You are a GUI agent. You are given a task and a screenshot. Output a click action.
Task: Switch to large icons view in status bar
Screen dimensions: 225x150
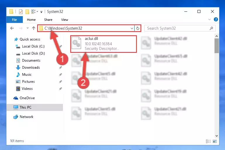tap(215, 141)
